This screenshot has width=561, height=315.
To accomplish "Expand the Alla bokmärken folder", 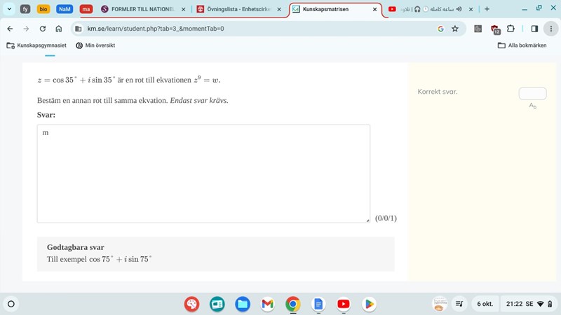I will [x=522, y=45].
